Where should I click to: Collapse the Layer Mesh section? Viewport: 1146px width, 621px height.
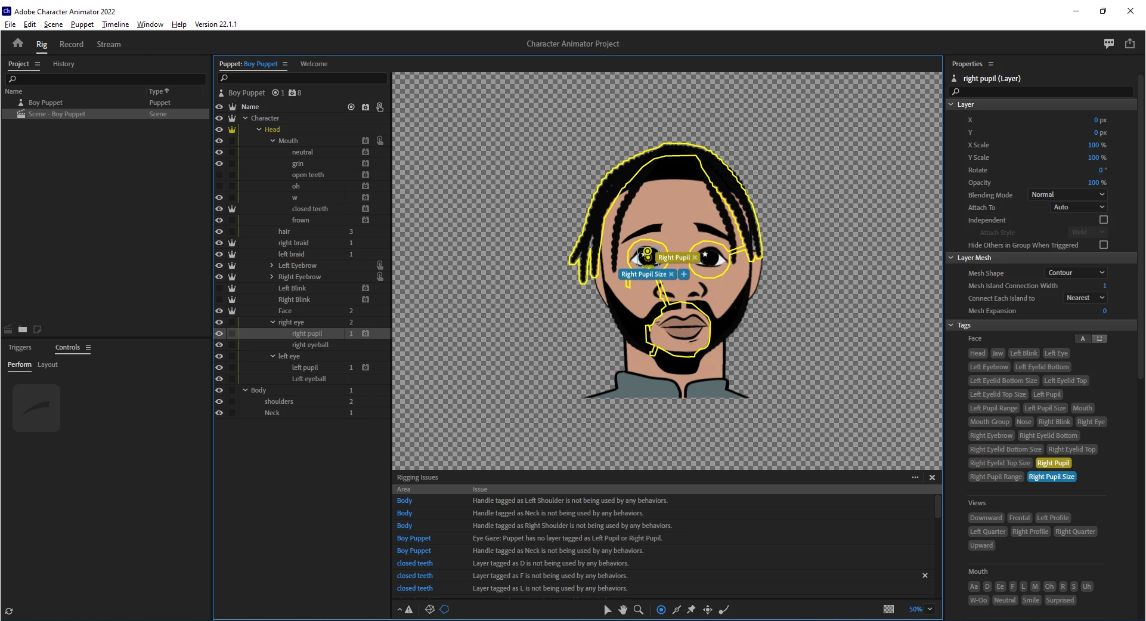(951, 258)
